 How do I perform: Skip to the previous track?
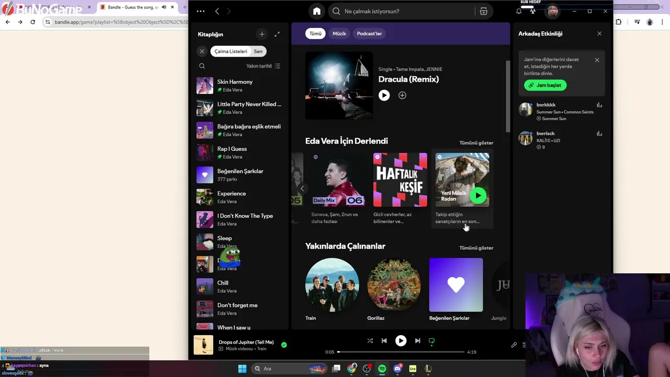click(384, 340)
